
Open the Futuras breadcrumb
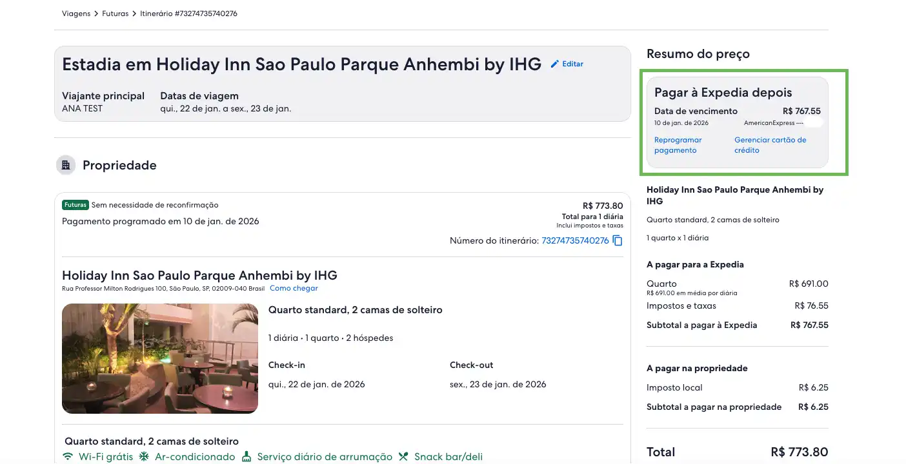pos(115,13)
